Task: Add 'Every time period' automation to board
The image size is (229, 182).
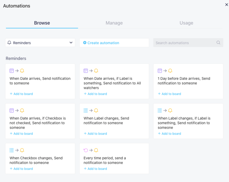Action: coord(95,169)
